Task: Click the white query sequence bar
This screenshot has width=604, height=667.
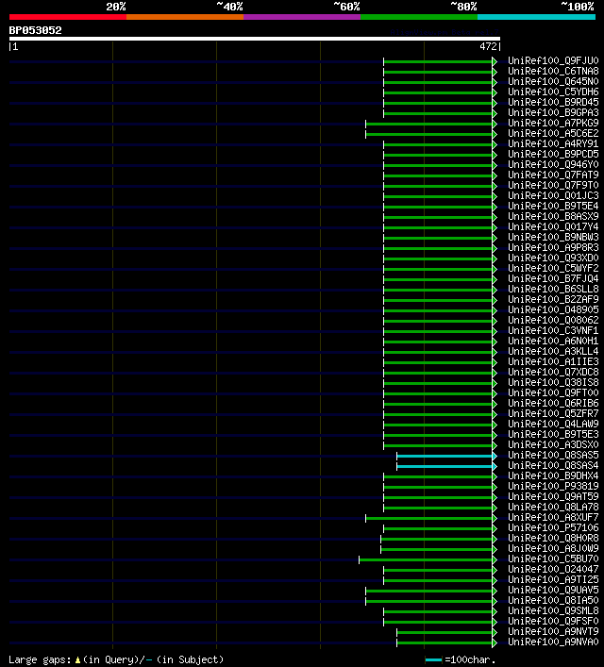Action: point(255,39)
